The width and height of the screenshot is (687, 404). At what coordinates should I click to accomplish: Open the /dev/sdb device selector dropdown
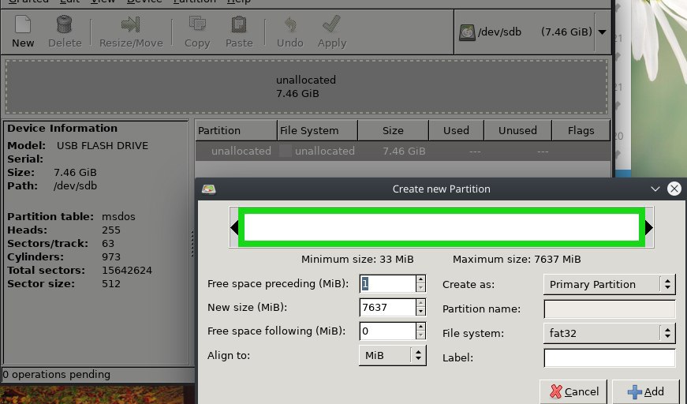602,32
